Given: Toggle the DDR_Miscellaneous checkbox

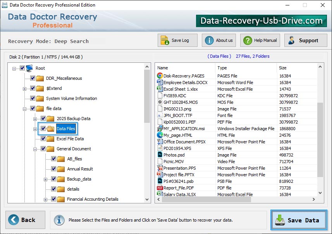Looking at the screenshot, I should coord(33,78).
